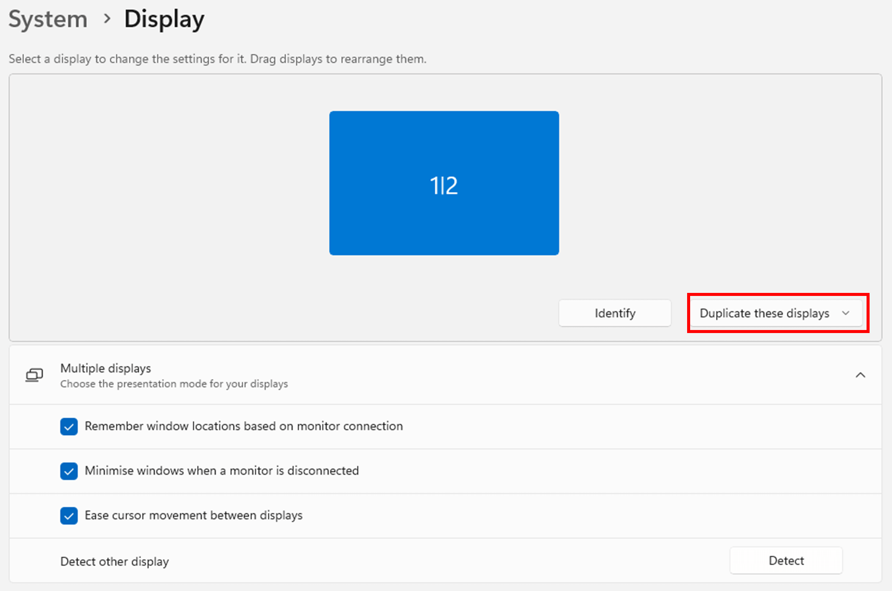Click Minimise windows when disconnected label
892x591 pixels.
click(222, 471)
